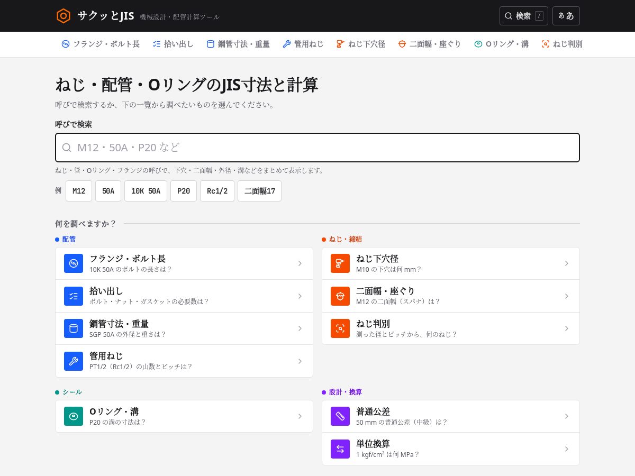Image resolution: width=635 pixels, height=476 pixels.
Task: Open 二面幅・座ぐり label in navigation bar
Action: [x=436, y=44]
